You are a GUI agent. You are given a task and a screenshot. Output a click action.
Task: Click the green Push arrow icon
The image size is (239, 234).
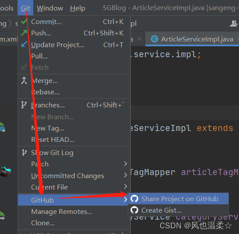24,33
